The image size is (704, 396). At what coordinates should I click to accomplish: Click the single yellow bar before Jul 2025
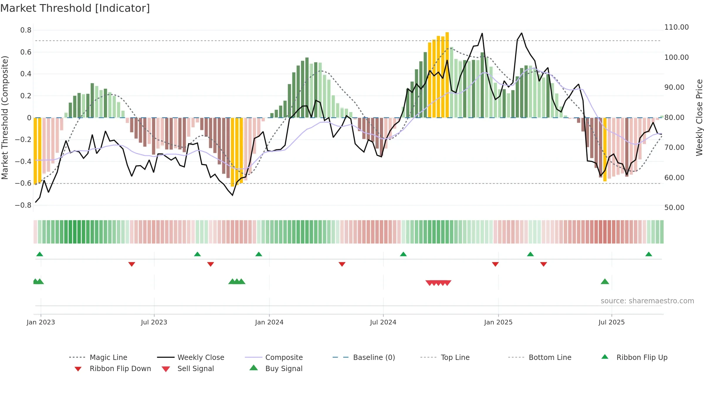click(x=605, y=150)
